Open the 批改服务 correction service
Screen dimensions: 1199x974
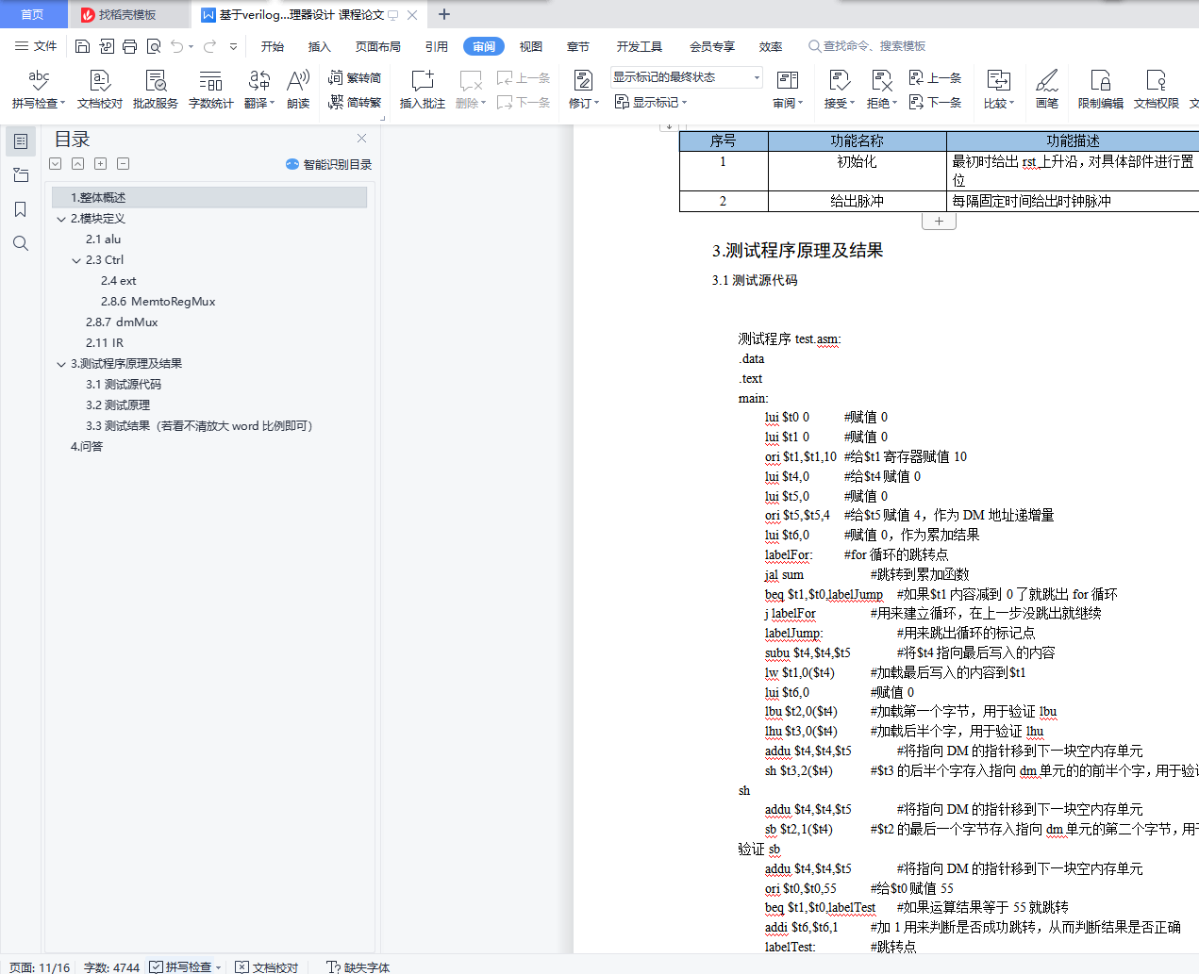click(x=156, y=90)
